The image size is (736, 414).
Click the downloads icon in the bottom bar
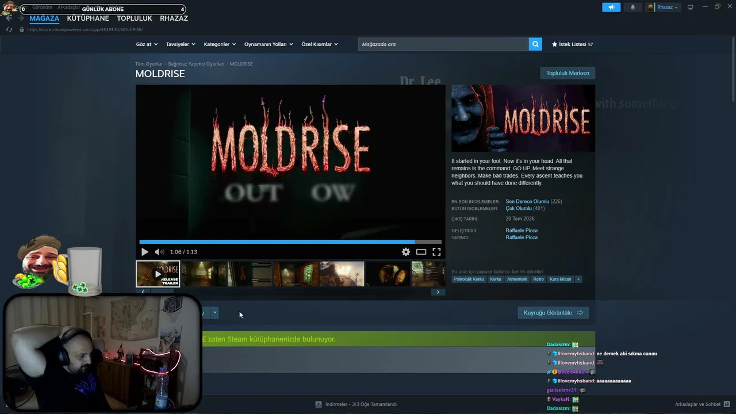(319, 404)
